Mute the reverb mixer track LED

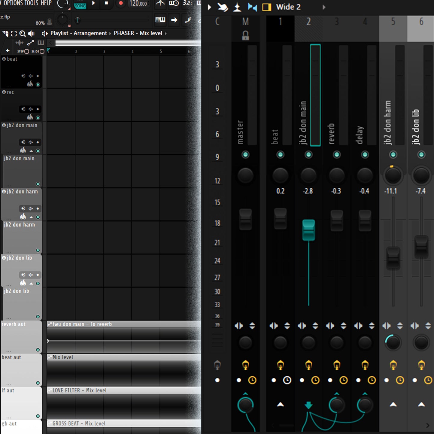[x=337, y=155]
